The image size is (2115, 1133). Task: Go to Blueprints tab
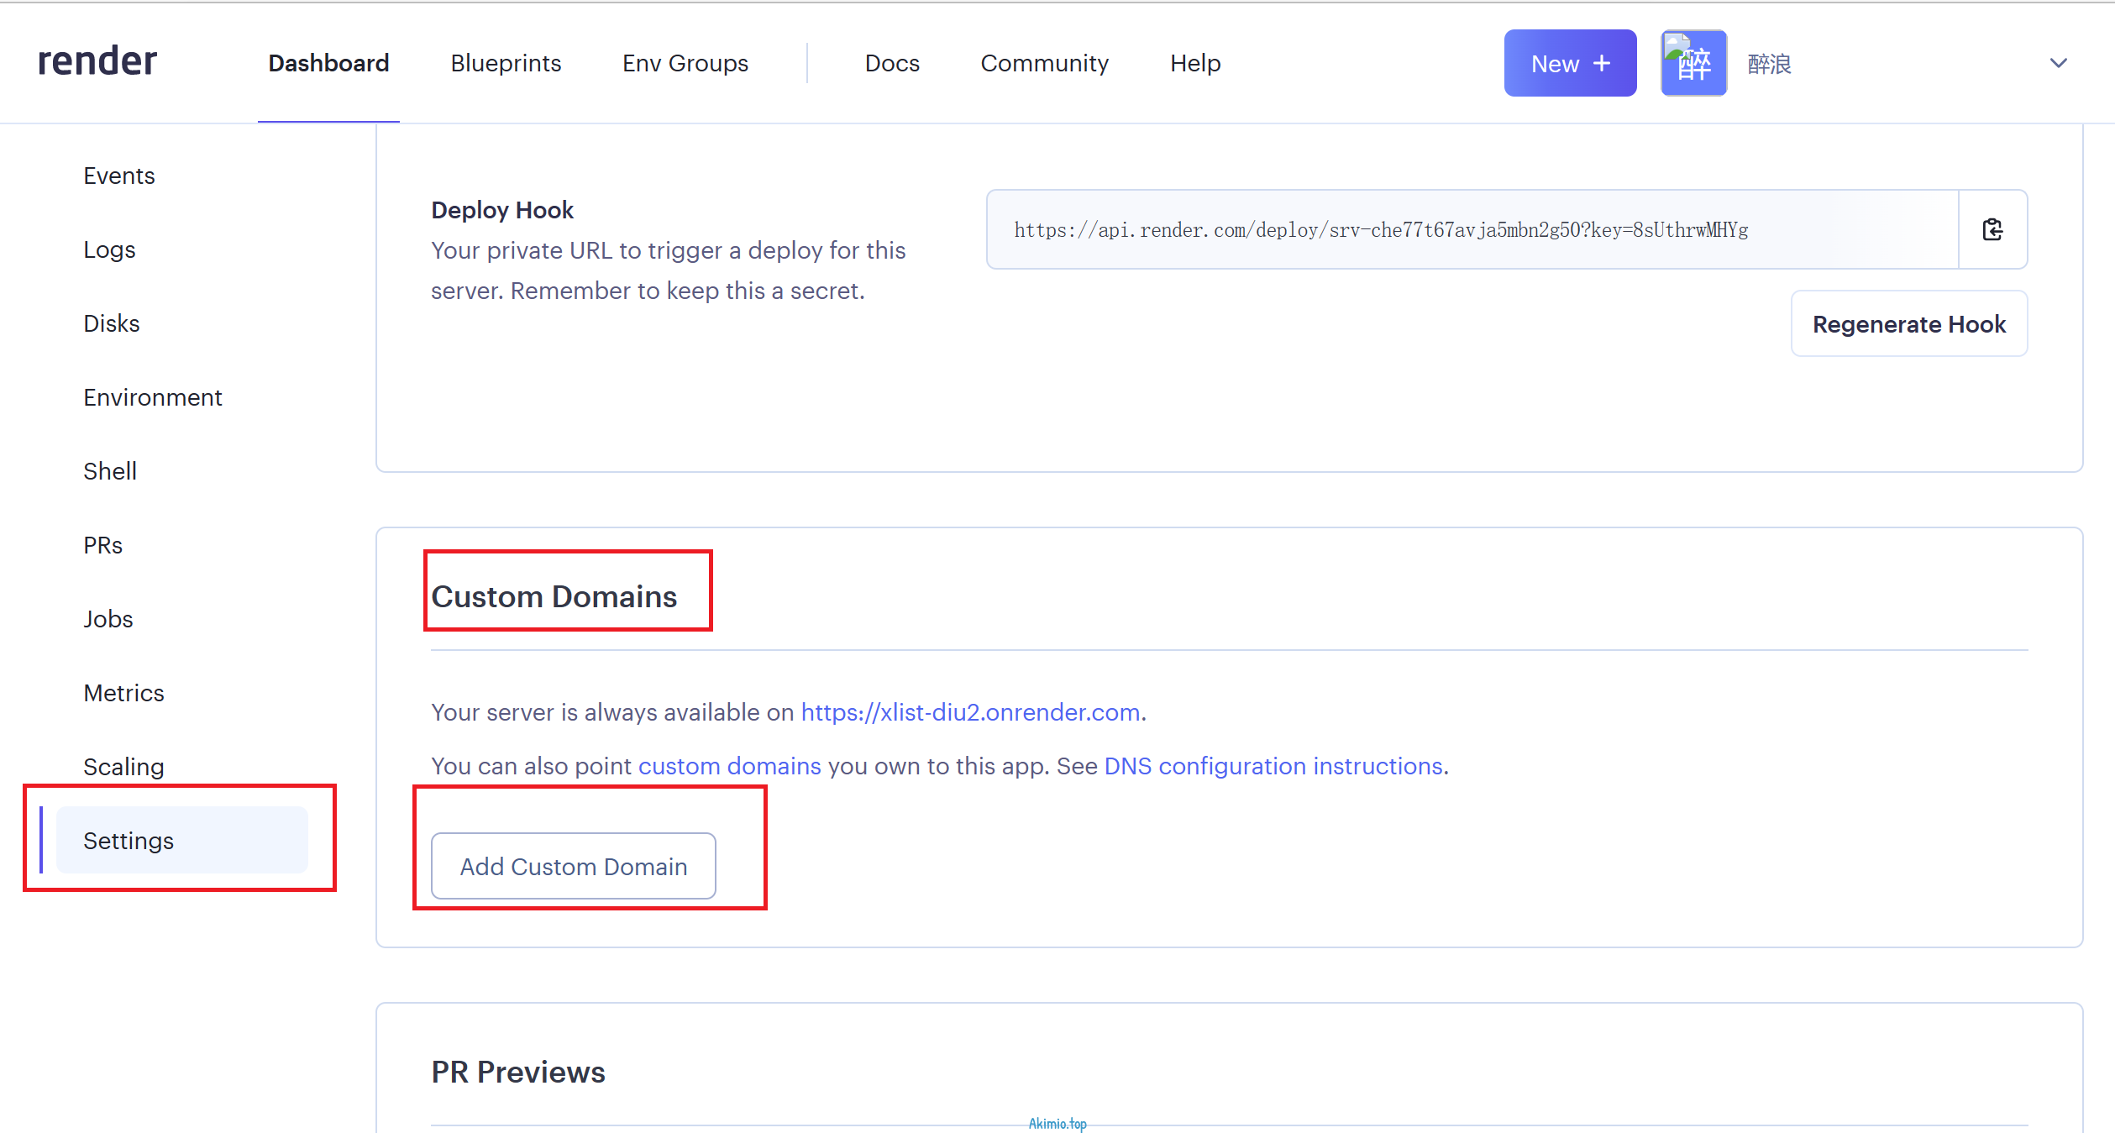pyautogui.click(x=506, y=63)
